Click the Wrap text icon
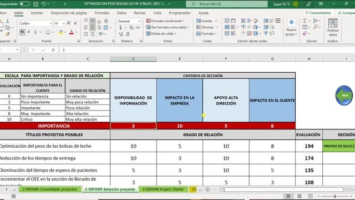This screenshot has height=200, width=355. [106, 21]
